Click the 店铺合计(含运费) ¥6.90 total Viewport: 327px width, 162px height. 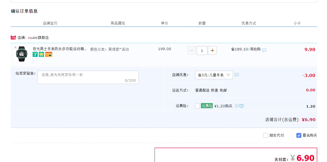point(290,120)
